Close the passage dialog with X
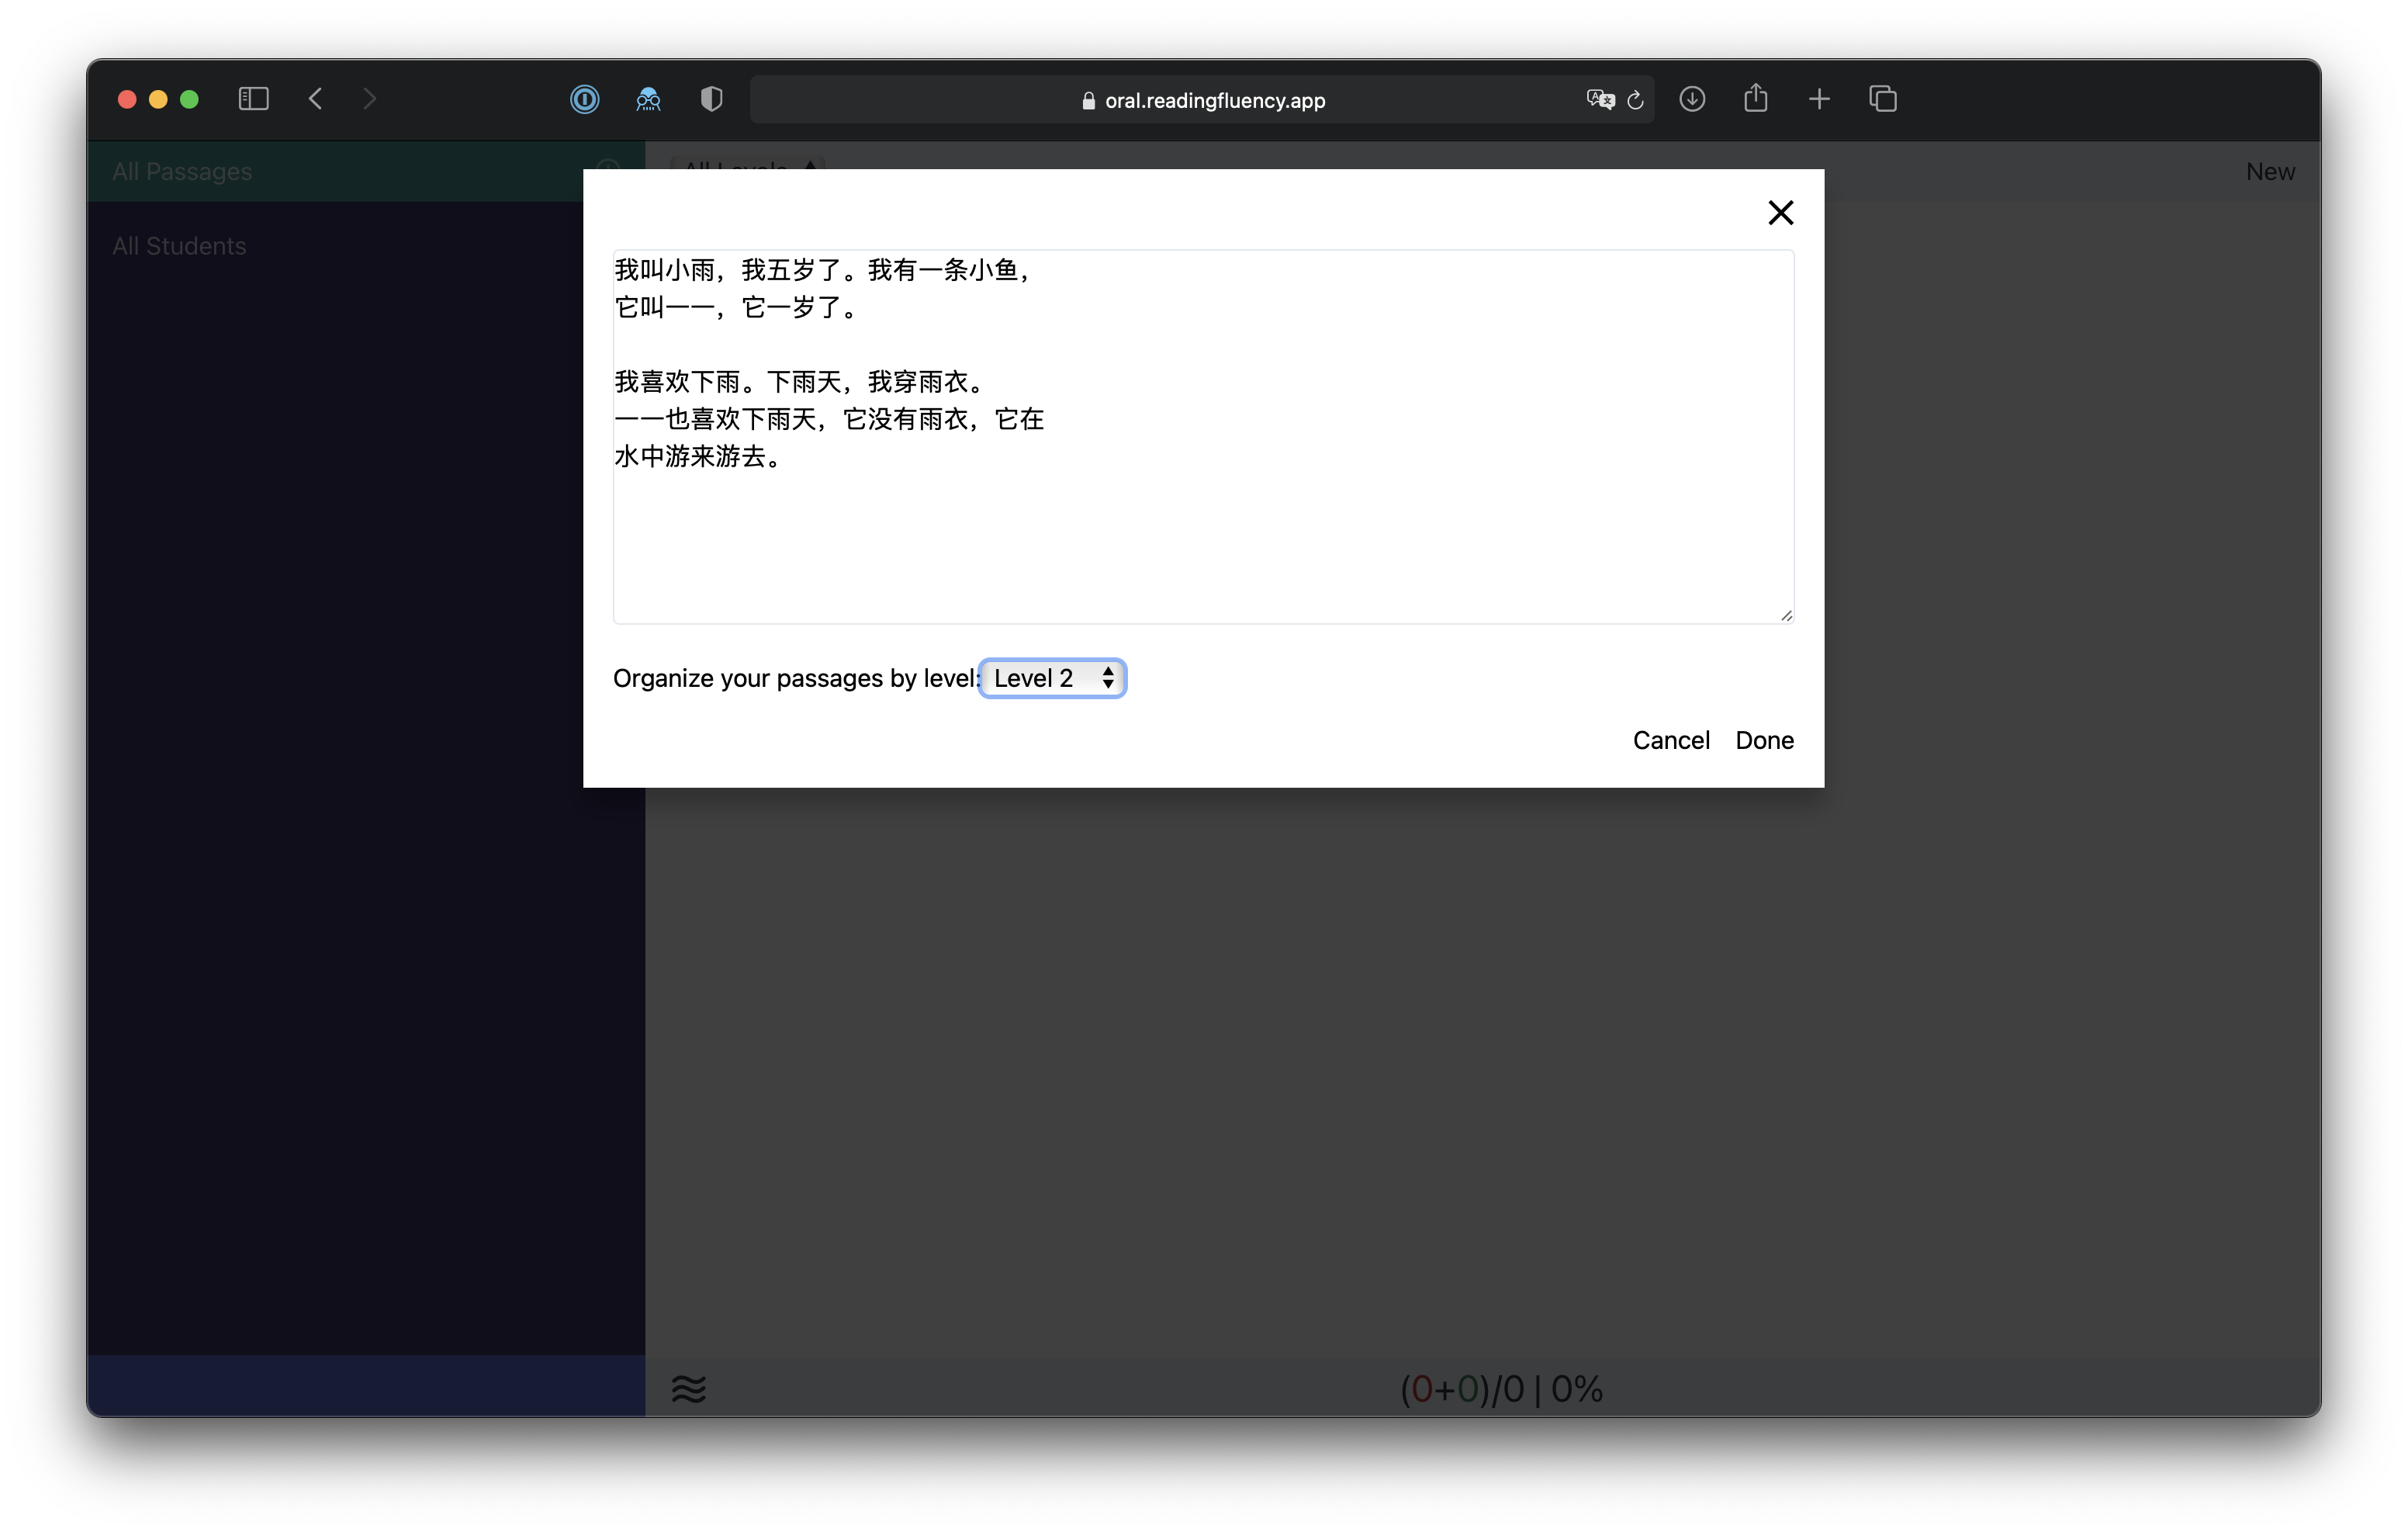Screen dimensions: 2408x1532 (x=1780, y=212)
